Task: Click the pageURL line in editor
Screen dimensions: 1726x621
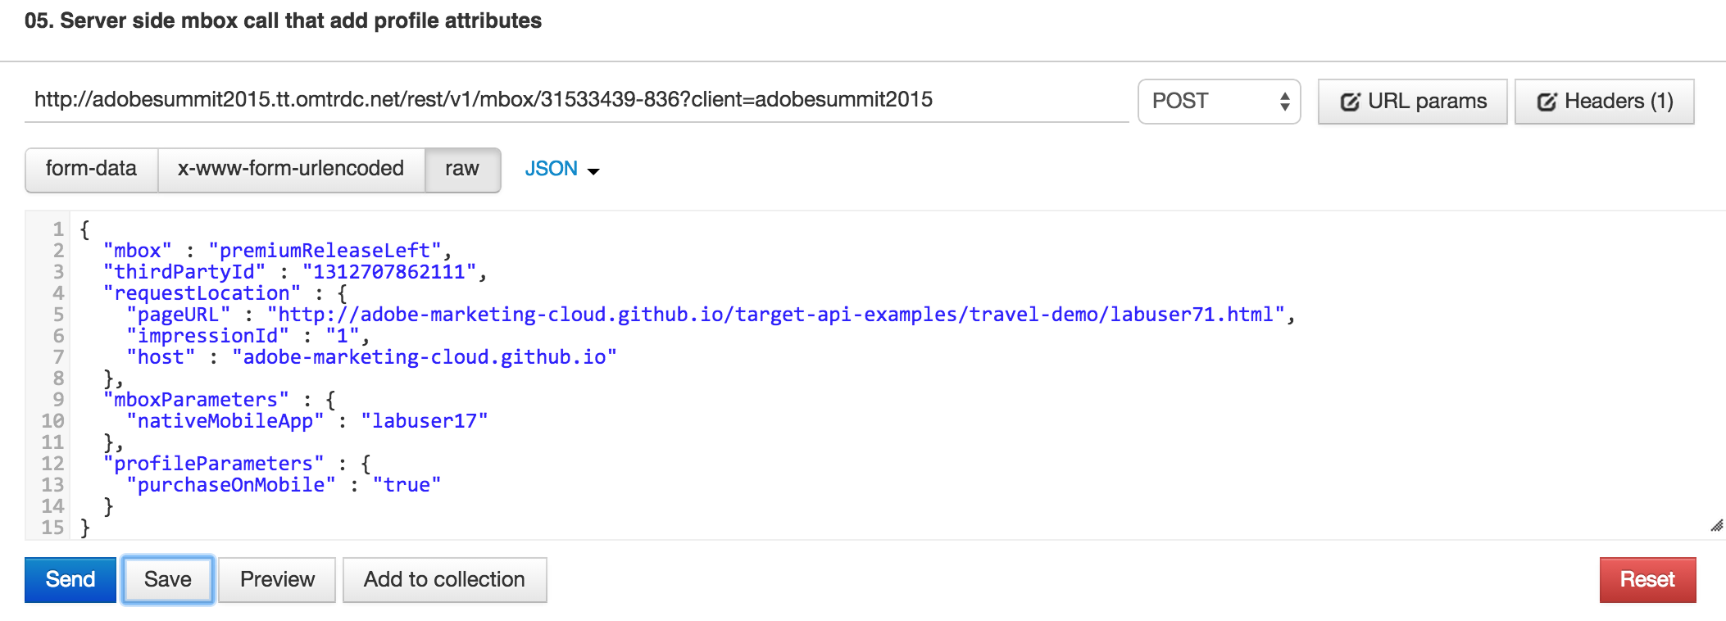Action: point(705,315)
